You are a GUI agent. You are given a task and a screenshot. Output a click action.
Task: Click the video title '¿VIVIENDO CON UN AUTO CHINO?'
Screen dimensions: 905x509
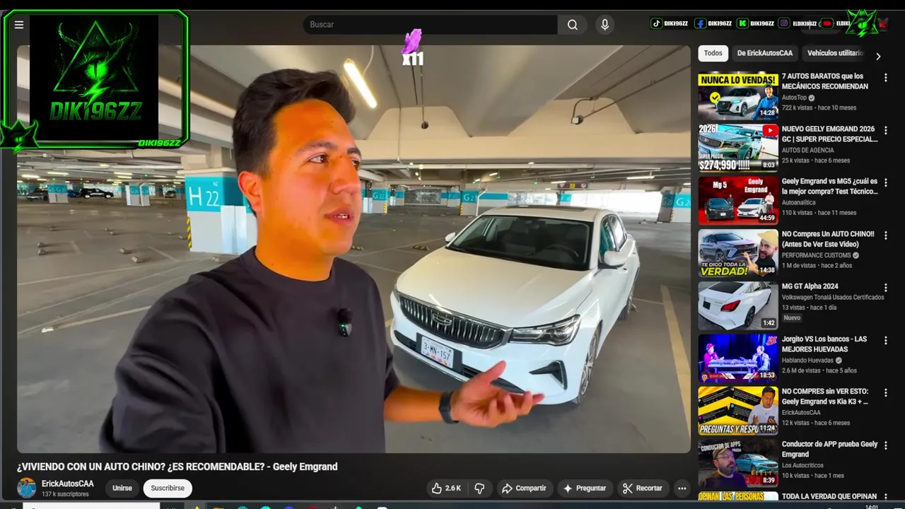tap(177, 467)
